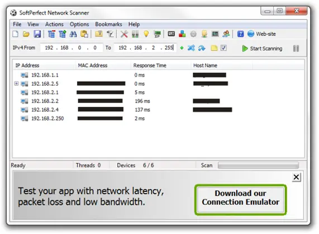Viewport: 319px width, 234px height.
Task: Click Download our Connection Emulator button
Action: tap(241, 200)
